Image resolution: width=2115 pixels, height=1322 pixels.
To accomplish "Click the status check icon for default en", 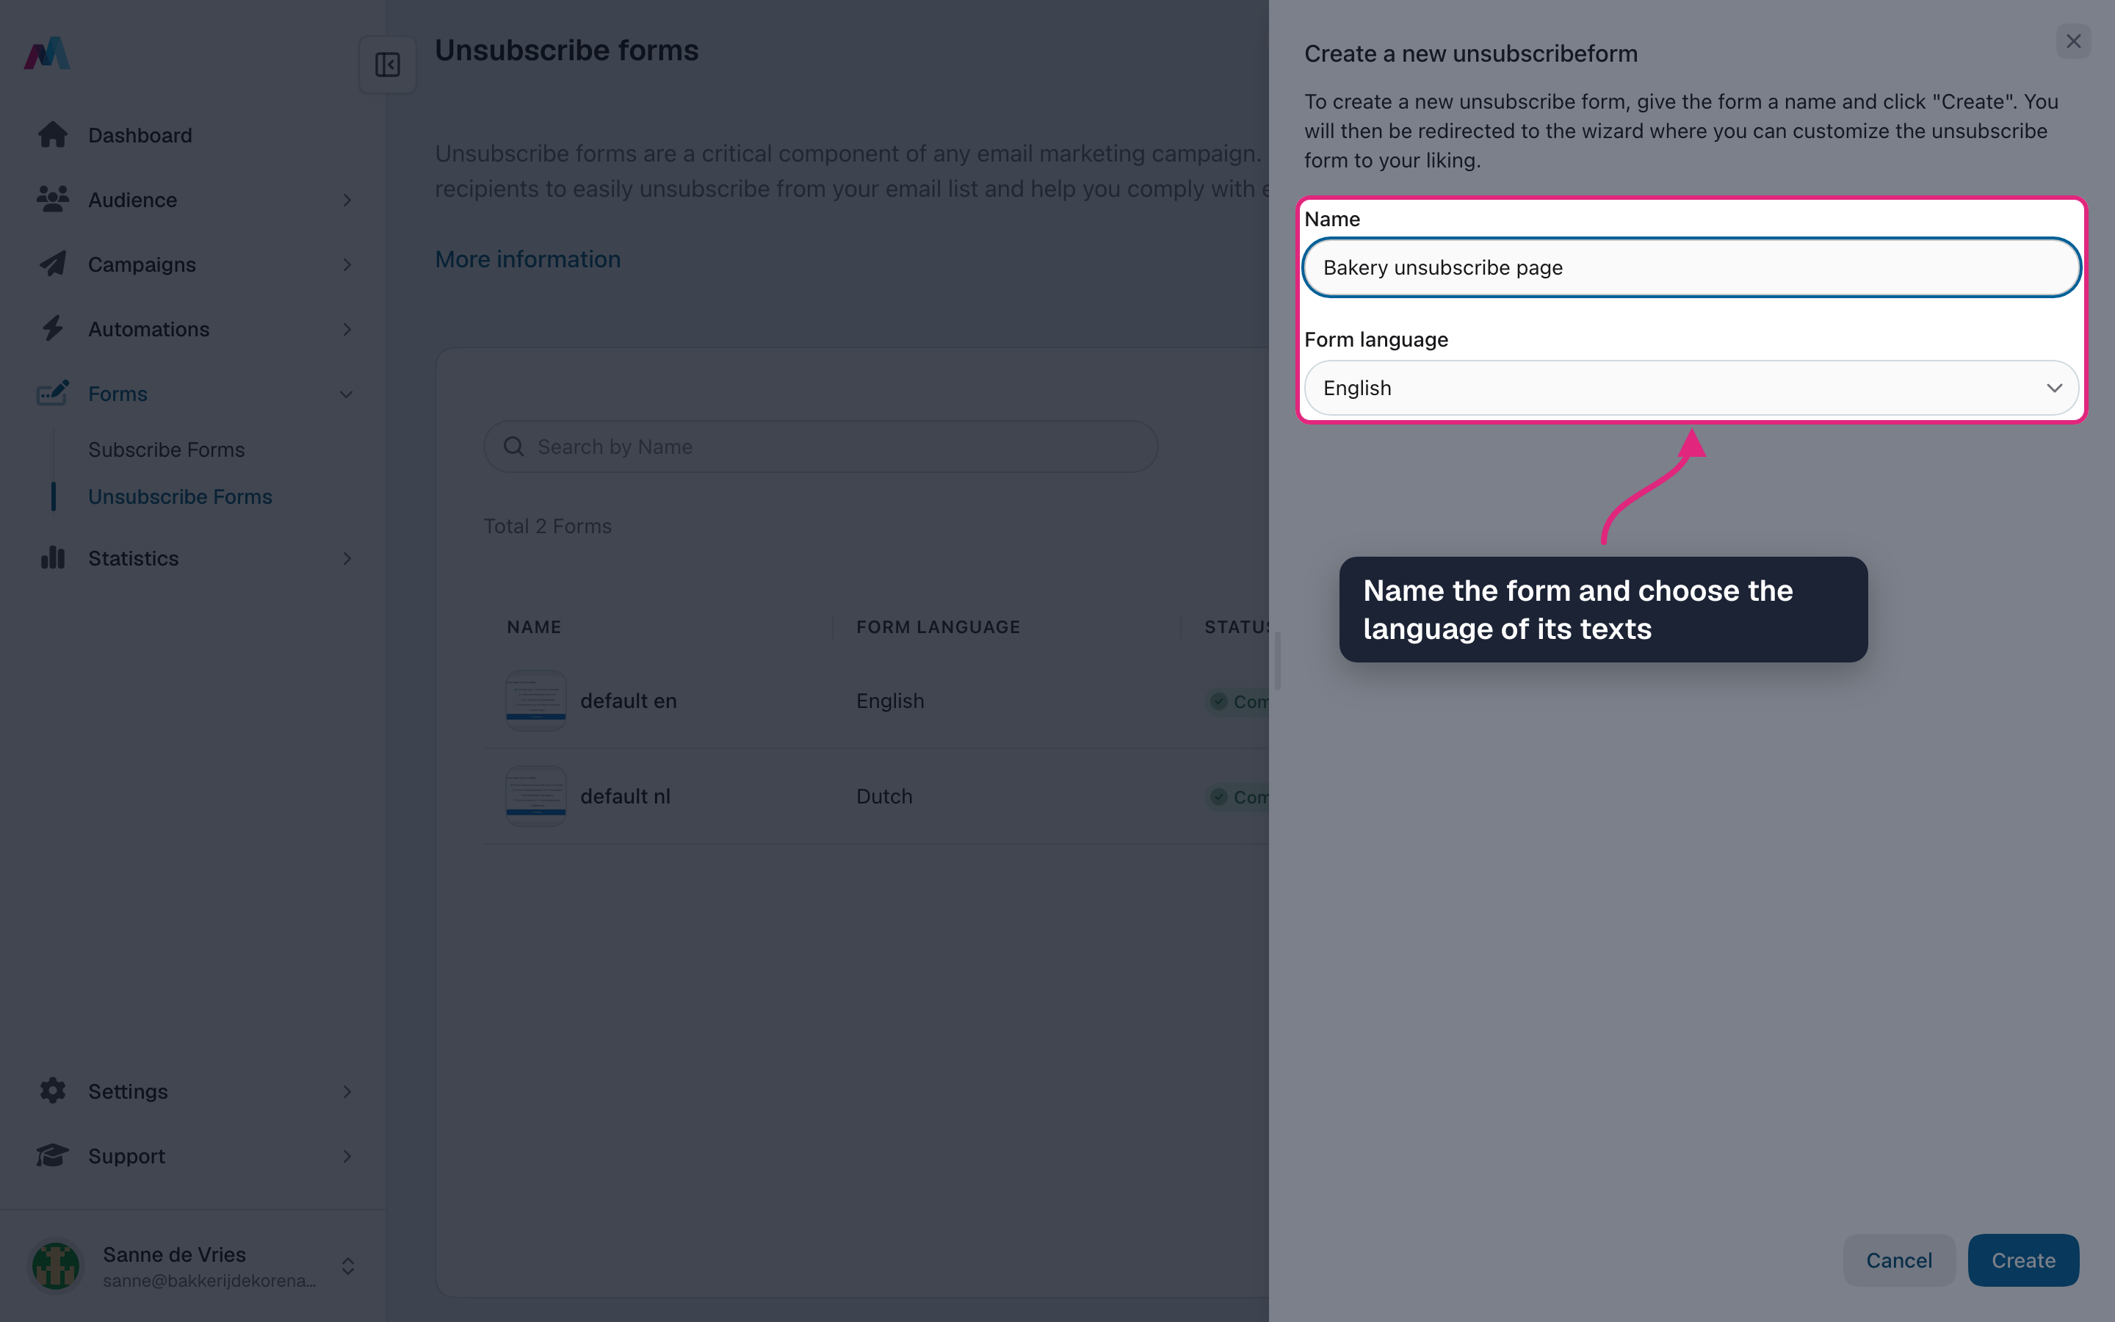I will click(1218, 701).
